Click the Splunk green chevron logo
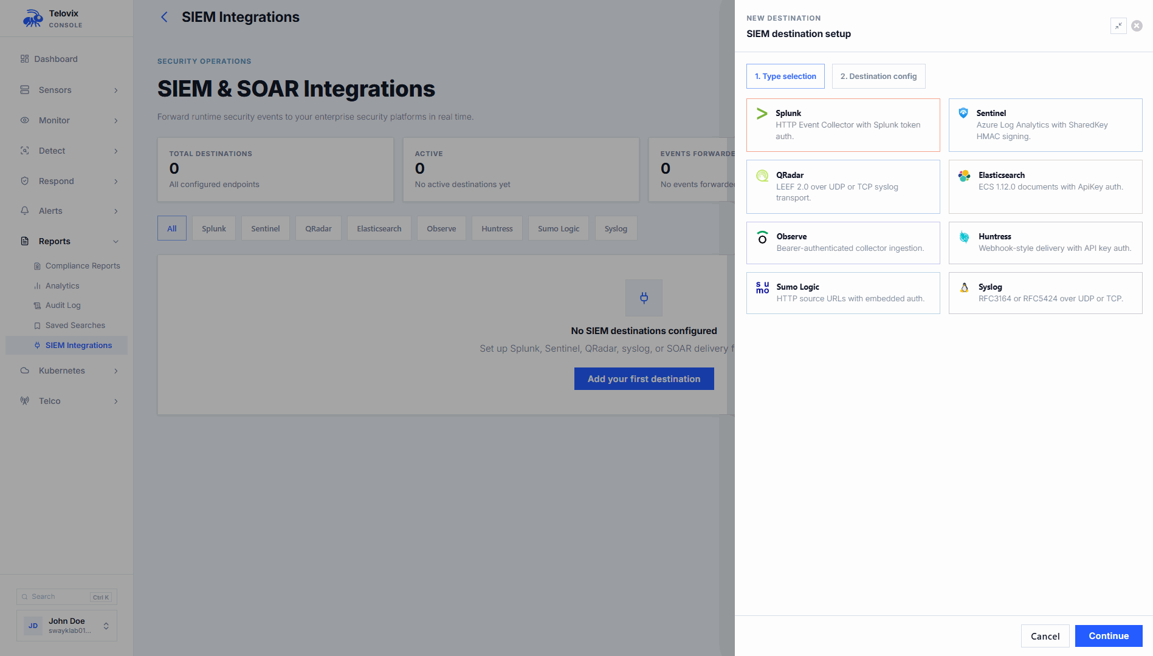The image size is (1153, 656). pos(762,114)
